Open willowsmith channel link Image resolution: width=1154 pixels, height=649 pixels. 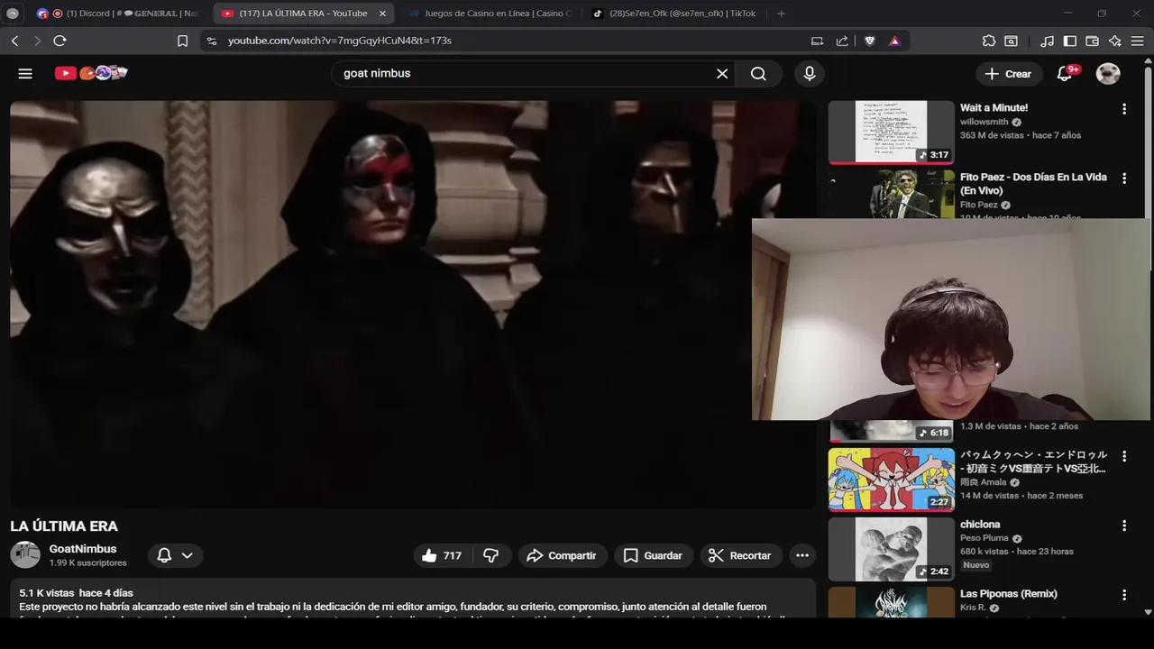[984, 122]
